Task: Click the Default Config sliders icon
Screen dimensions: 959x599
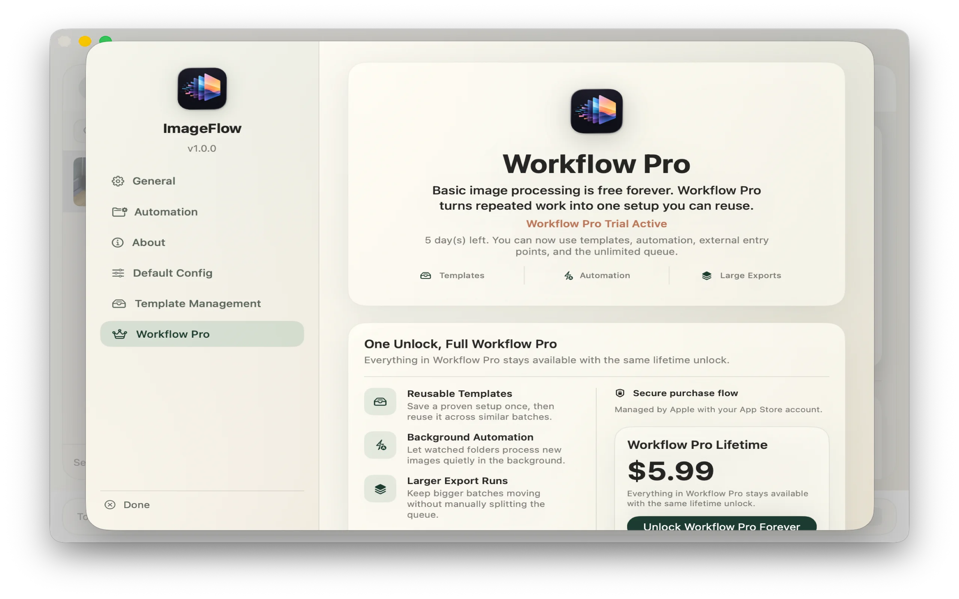Action: (118, 273)
